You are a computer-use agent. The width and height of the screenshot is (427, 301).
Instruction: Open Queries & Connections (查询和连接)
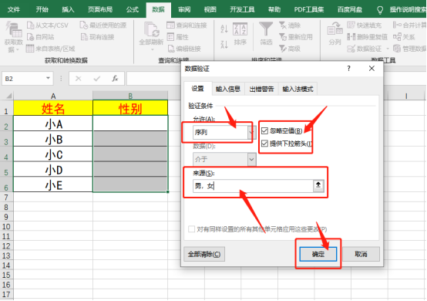187,25
